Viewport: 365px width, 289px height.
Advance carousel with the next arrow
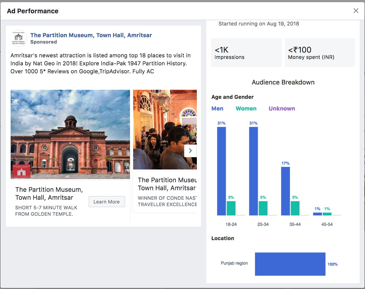[190, 151]
